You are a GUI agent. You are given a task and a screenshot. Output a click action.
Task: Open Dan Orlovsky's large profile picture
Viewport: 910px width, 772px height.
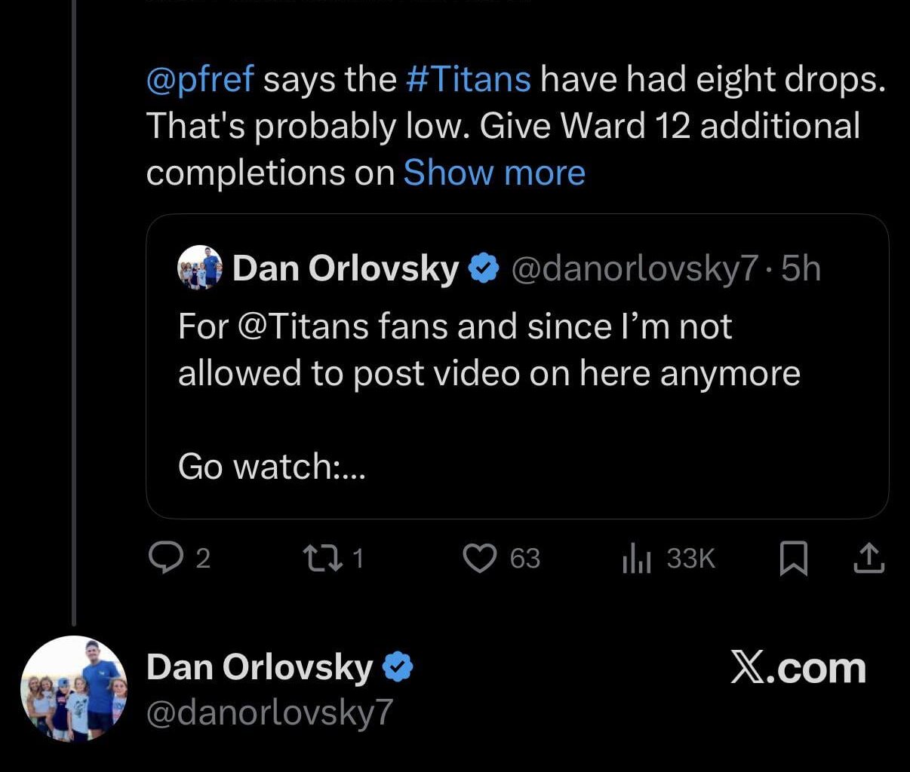coord(74,689)
